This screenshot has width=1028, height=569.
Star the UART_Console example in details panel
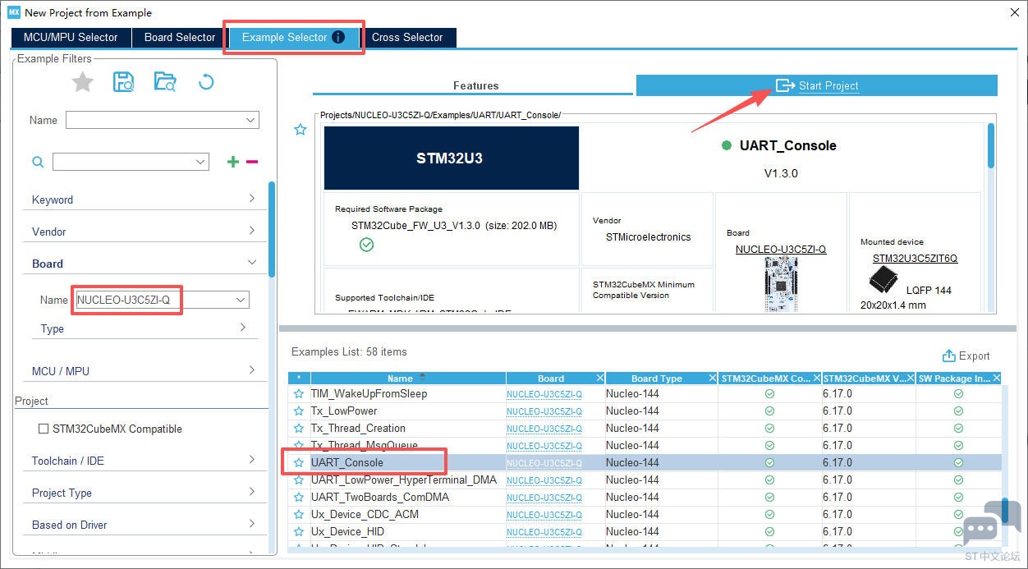301,130
